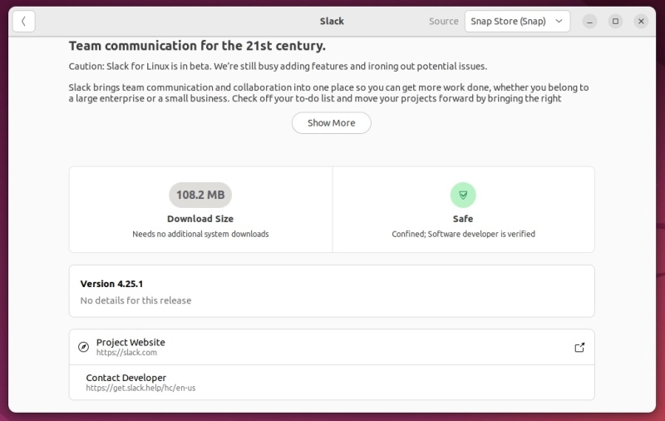
Task: Minimize the Slack software window
Action: [589, 22]
